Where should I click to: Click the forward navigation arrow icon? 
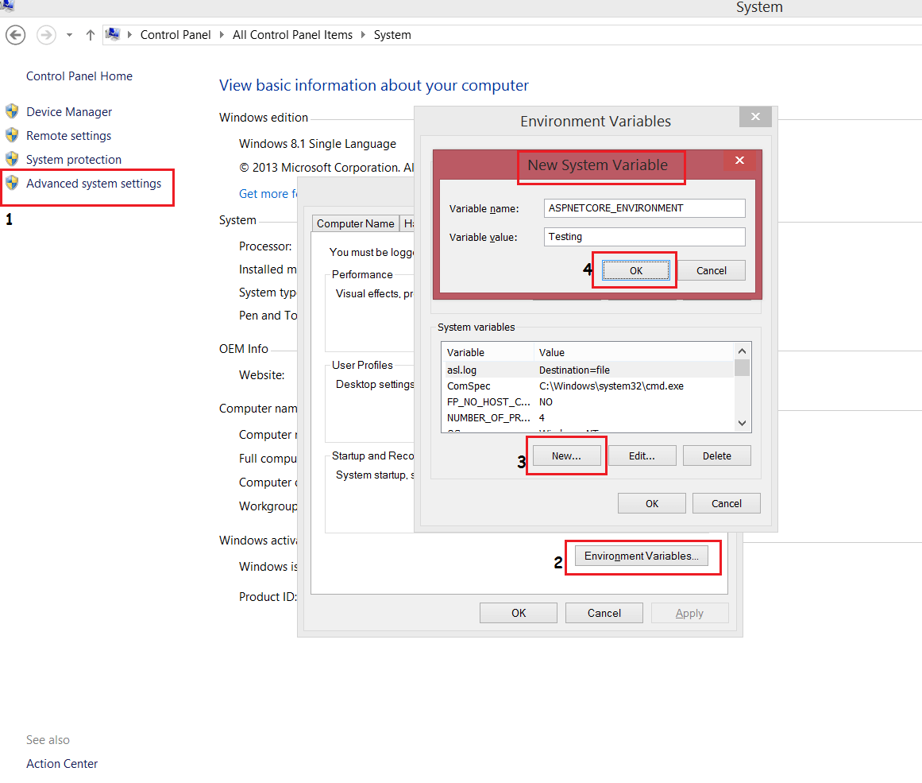[46, 34]
